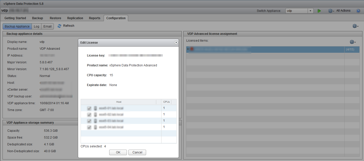Click the blurred License key value
The image size is (364, 161).
click(x=135, y=55)
